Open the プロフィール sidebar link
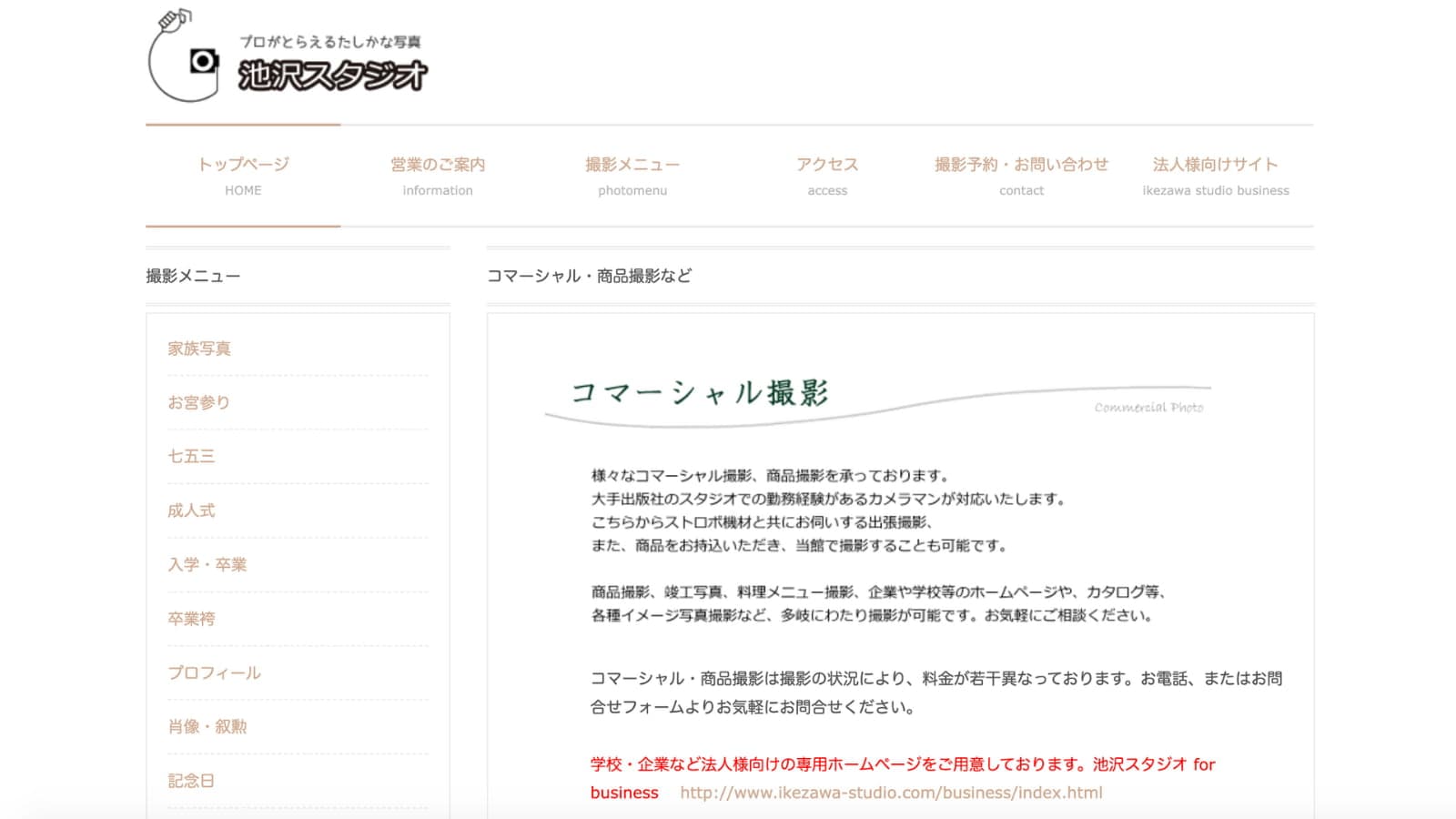Image resolution: width=1456 pixels, height=819 pixels. (x=214, y=672)
